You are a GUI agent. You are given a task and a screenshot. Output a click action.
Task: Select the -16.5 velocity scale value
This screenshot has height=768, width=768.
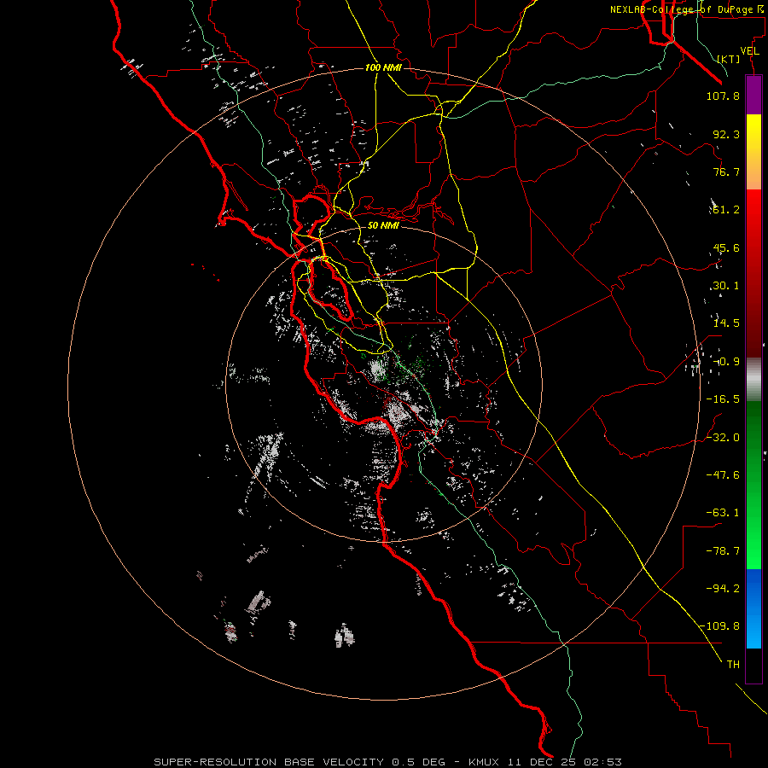[x=723, y=399]
